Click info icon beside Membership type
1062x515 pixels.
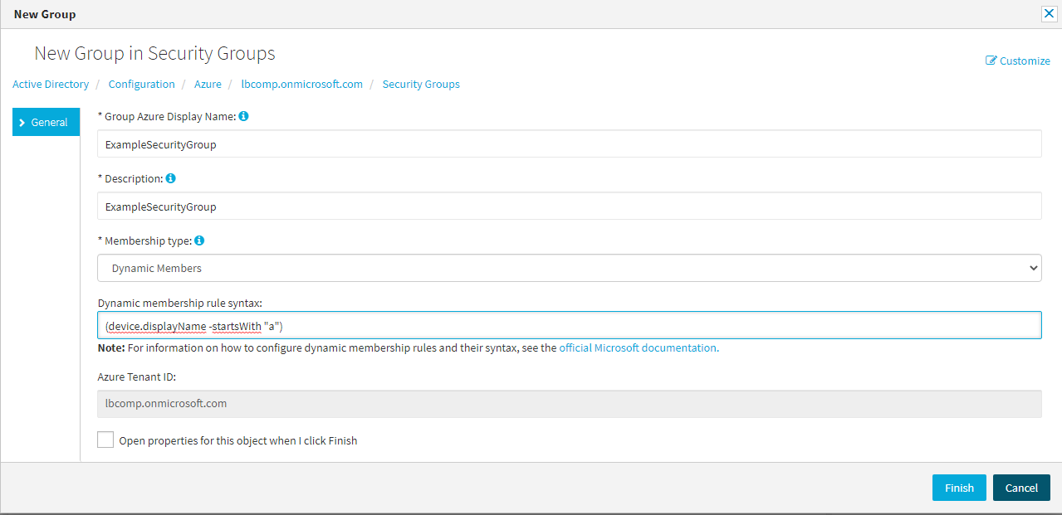pyautogui.click(x=199, y=240)
